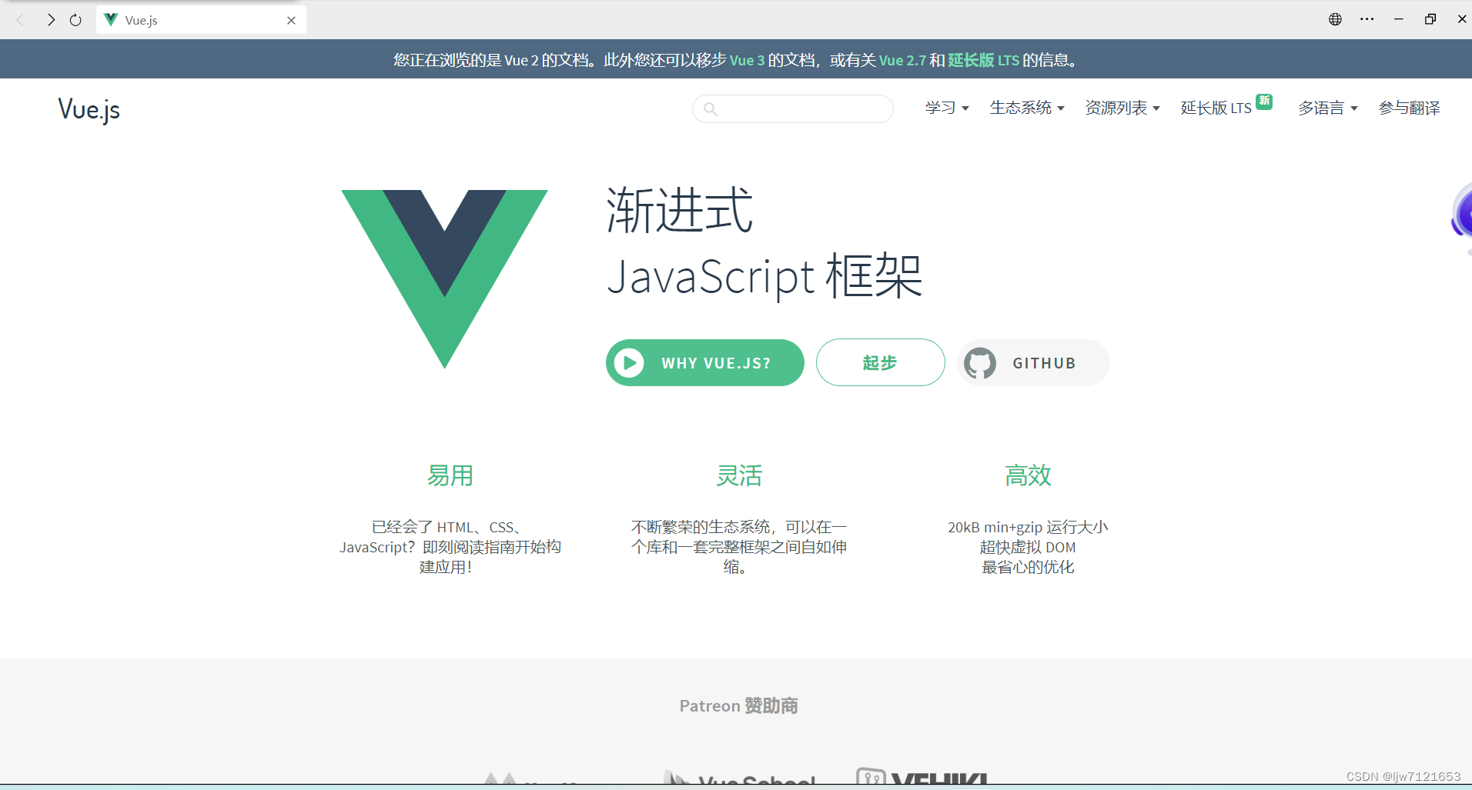Click the JavaScript 框架 headline text

click(x=764, y=276)
